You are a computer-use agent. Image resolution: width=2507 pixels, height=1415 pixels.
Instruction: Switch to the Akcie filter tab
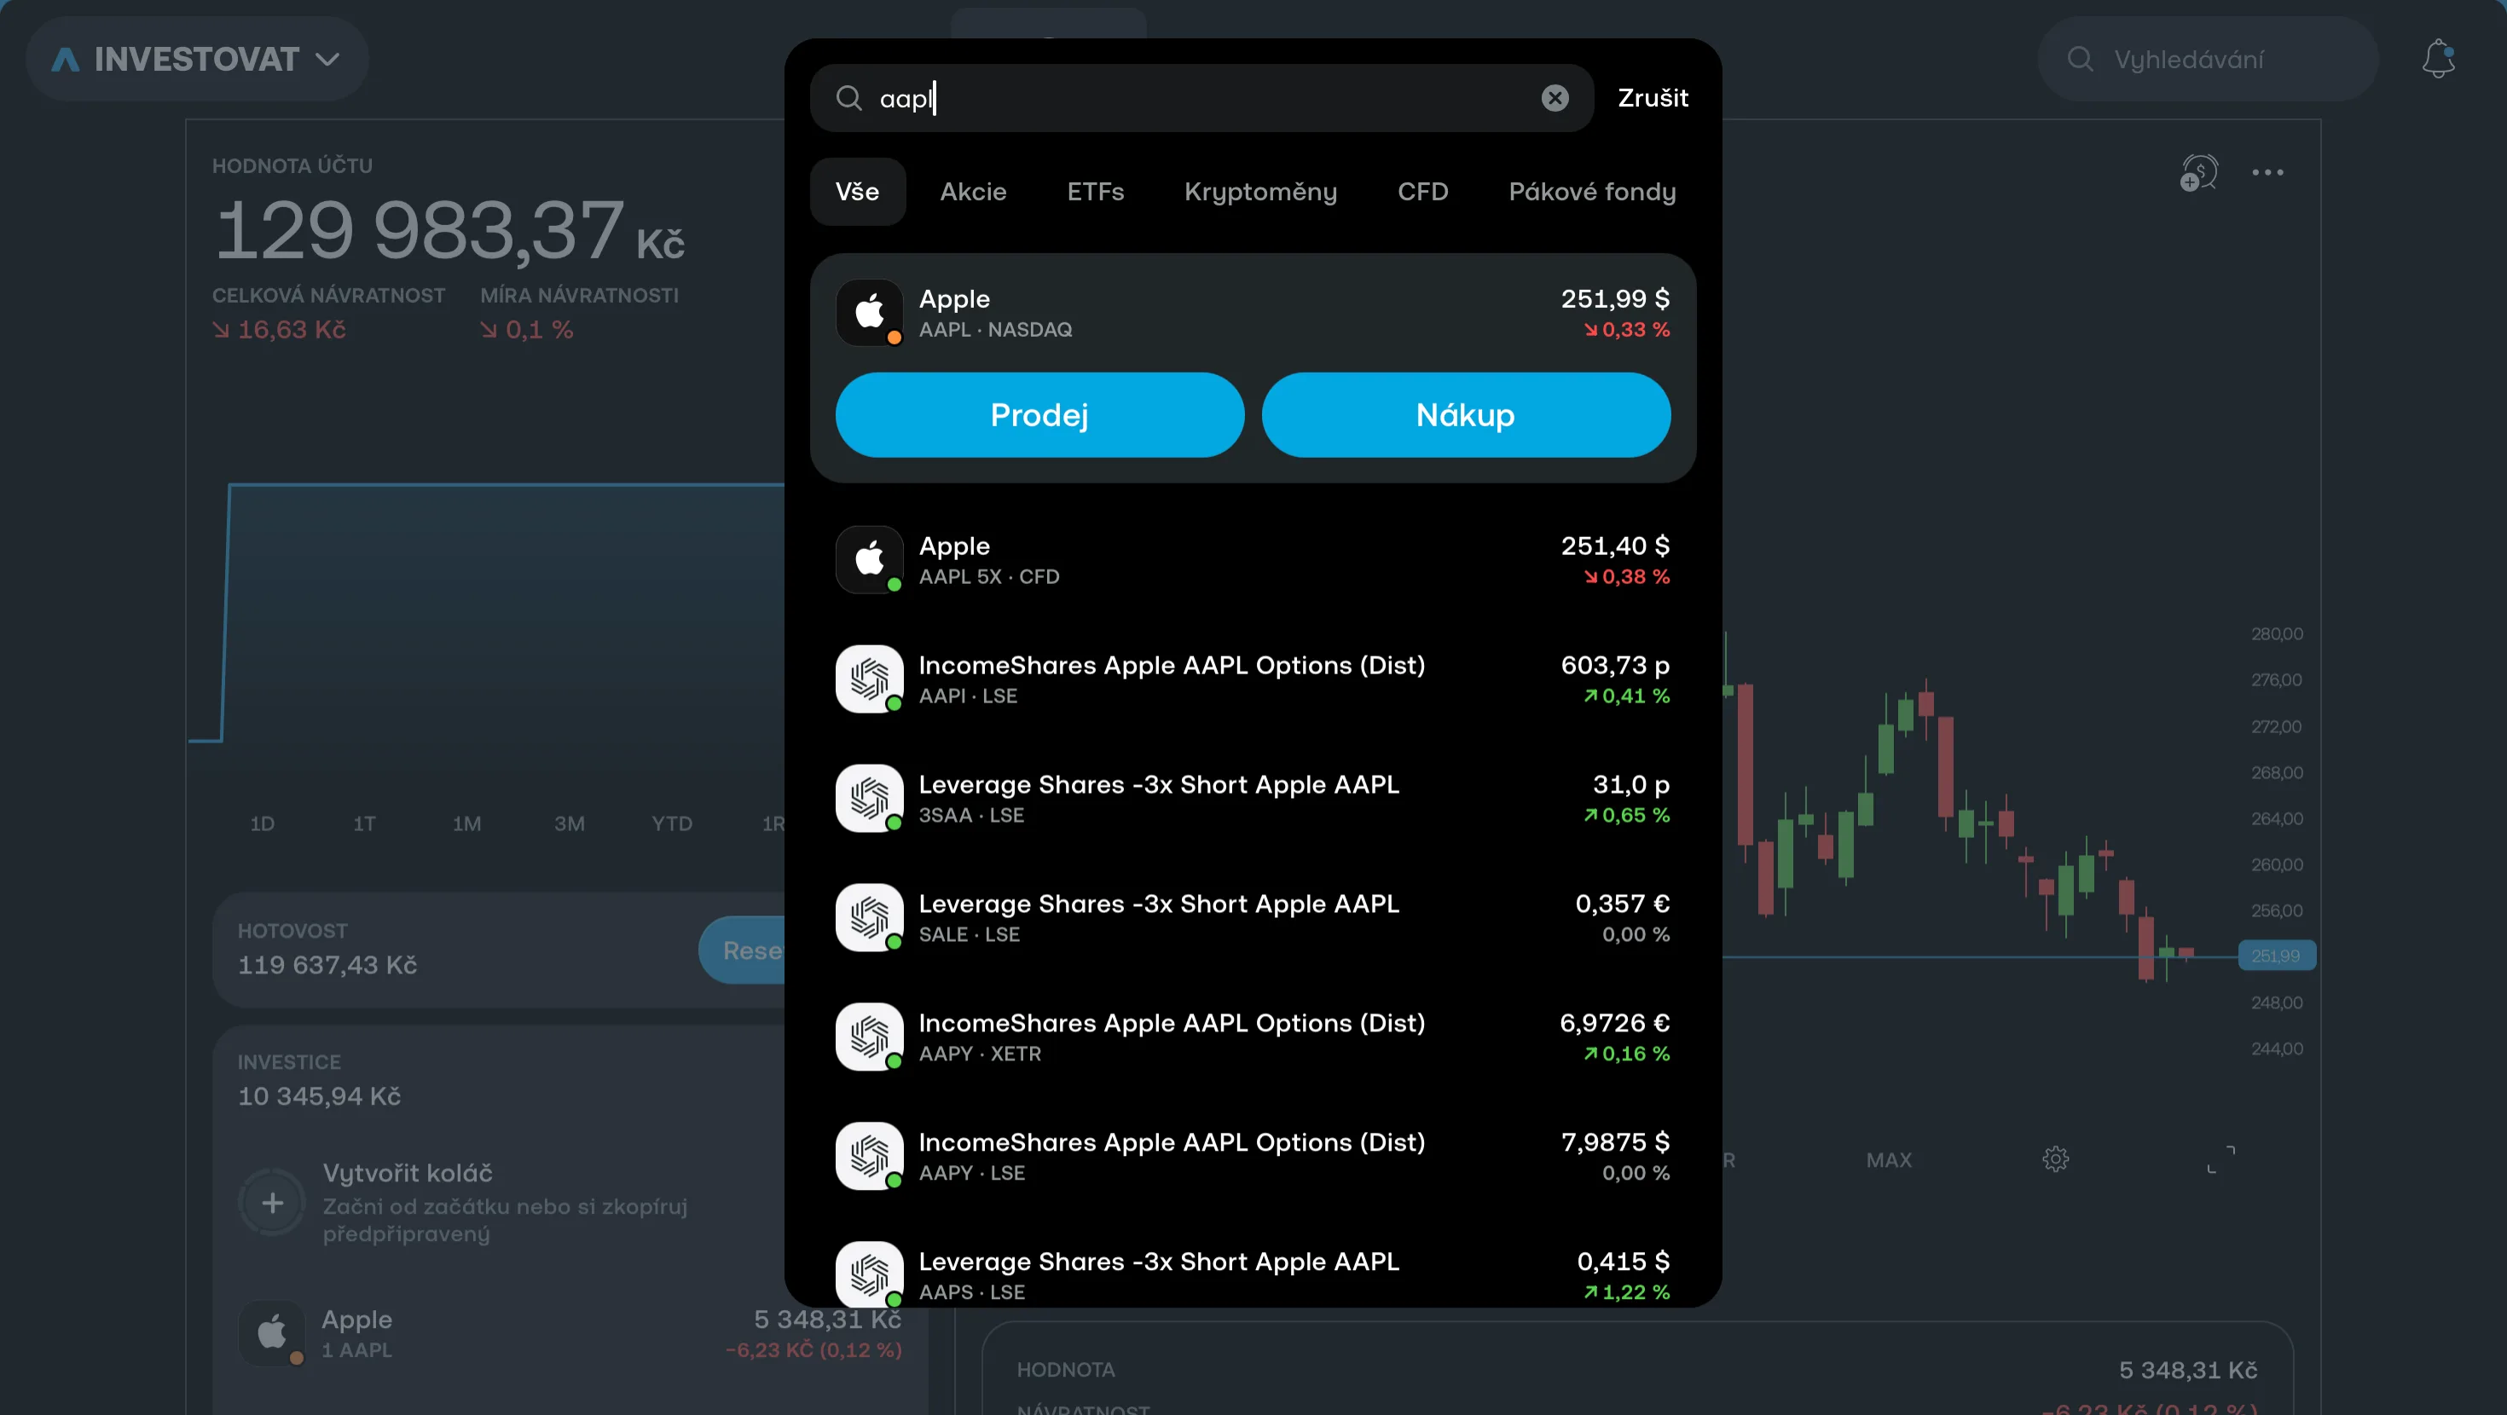tap(972, 191)
